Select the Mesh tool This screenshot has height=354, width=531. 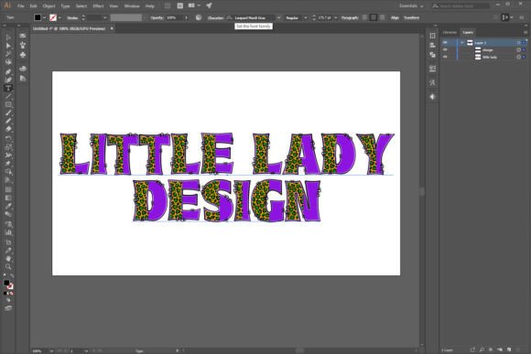coord(8,188)
